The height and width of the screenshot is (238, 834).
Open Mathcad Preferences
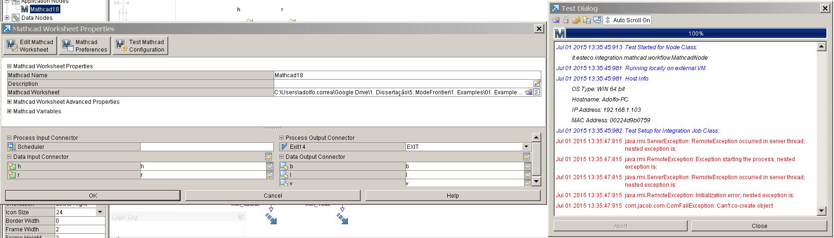[x=85, y=46]
